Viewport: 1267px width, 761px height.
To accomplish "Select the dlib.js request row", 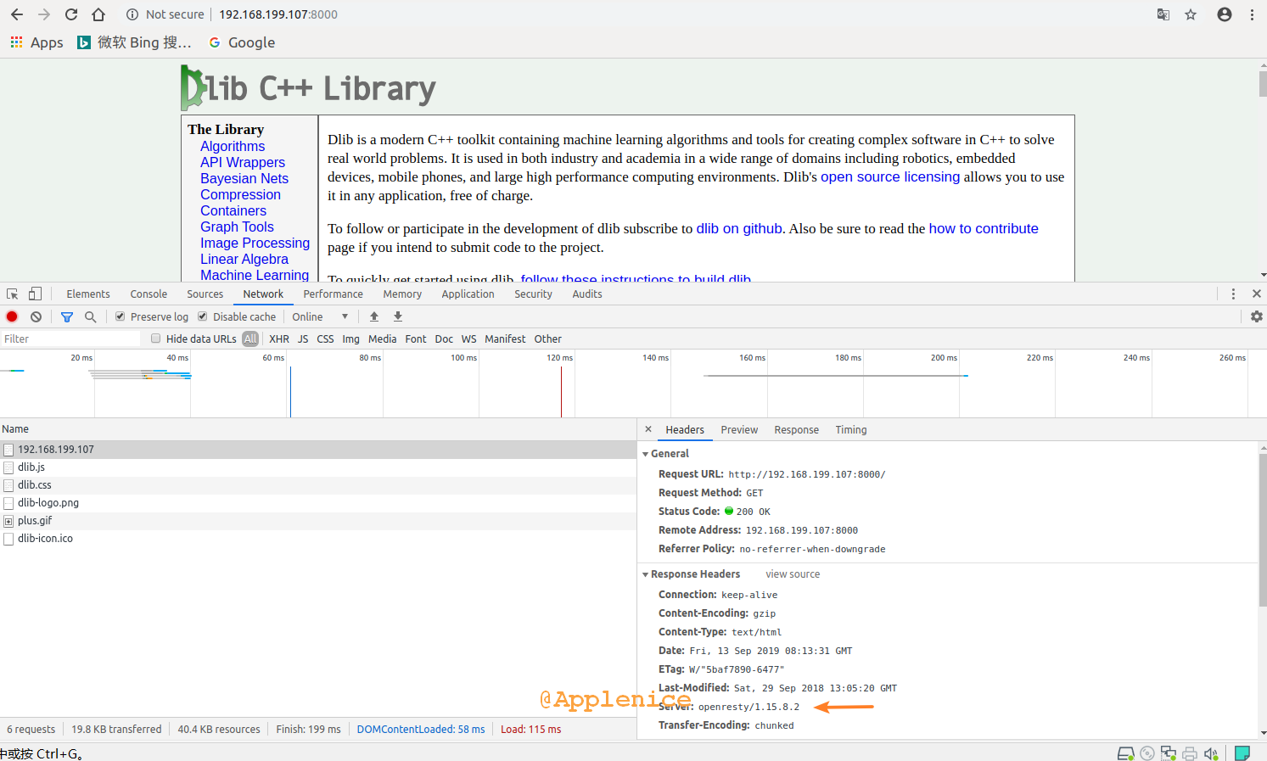I will click(x=318, y=467).
